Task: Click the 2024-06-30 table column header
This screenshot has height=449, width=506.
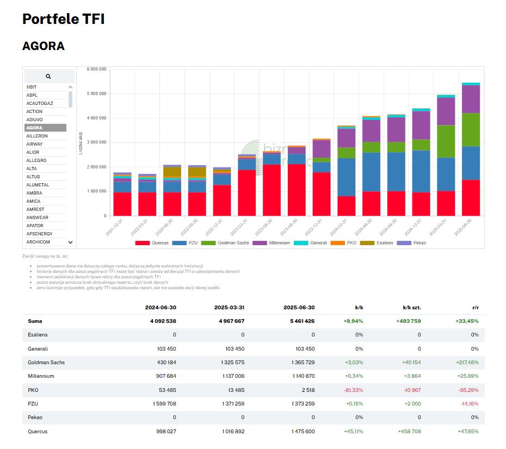Action: pos(161,308)
